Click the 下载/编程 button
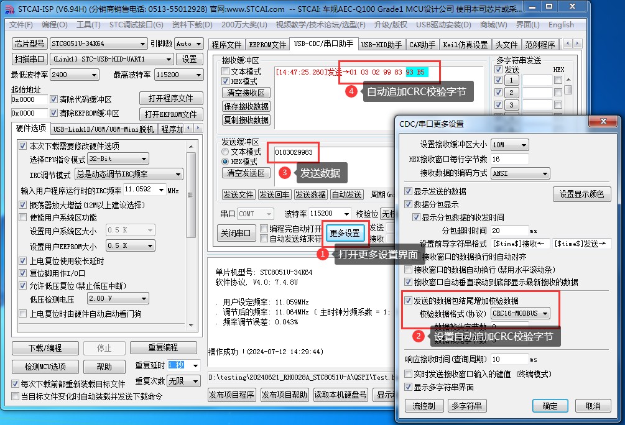 point(45,348)
